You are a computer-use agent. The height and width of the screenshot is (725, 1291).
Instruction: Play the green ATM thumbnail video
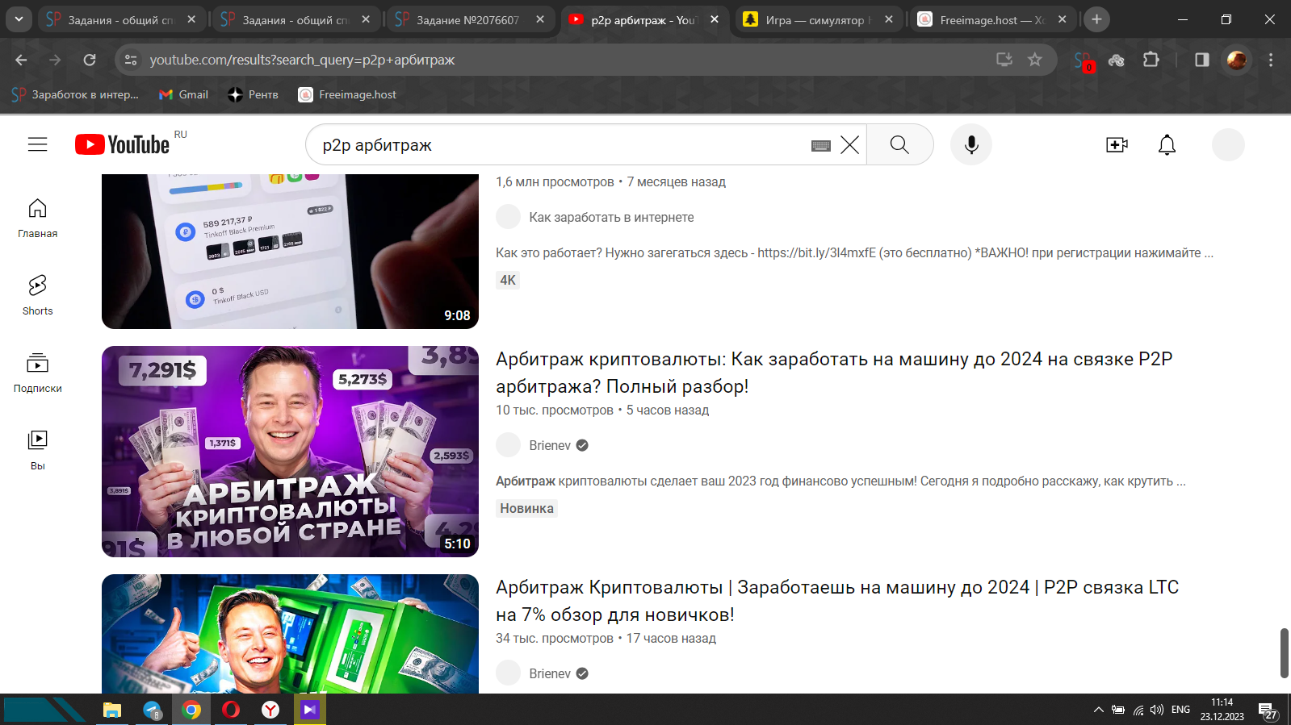[x=290, y=634]
